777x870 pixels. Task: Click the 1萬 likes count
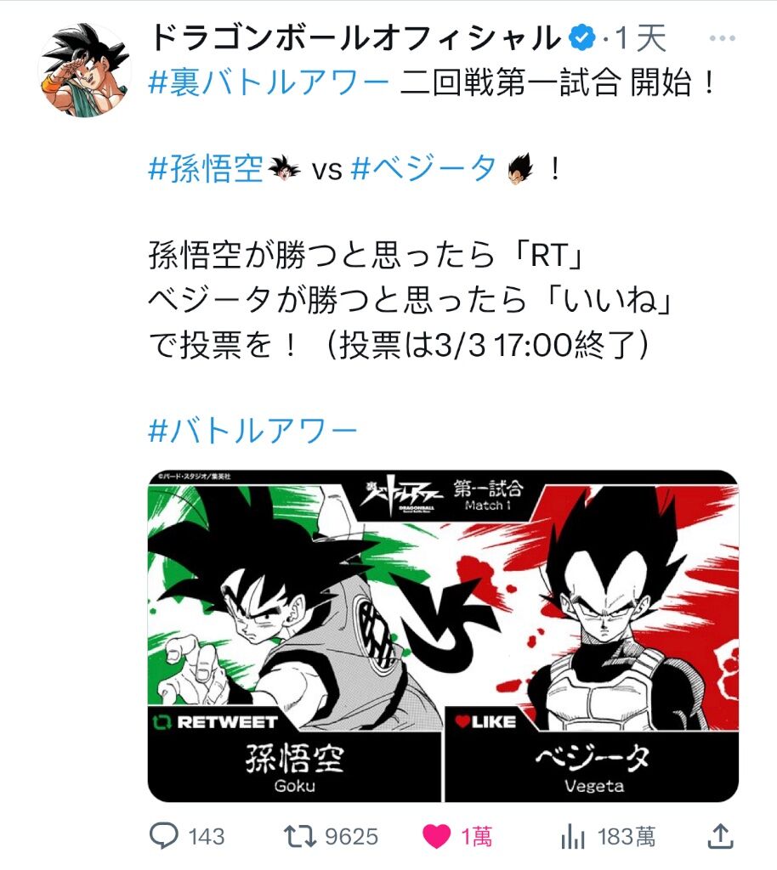pos(477,837)
